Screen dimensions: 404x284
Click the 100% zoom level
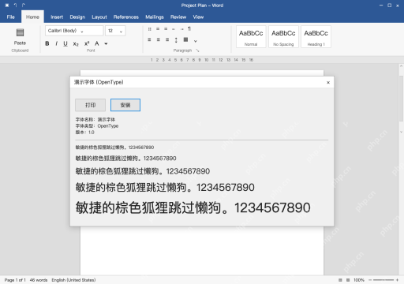pos(359,280)
